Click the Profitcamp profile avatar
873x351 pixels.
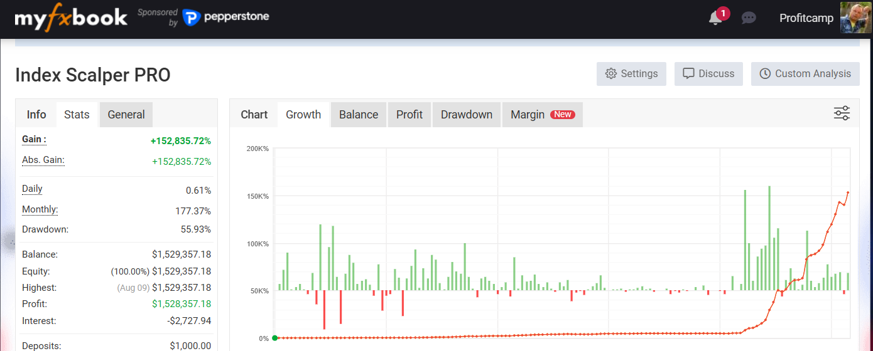coord(857,18)
